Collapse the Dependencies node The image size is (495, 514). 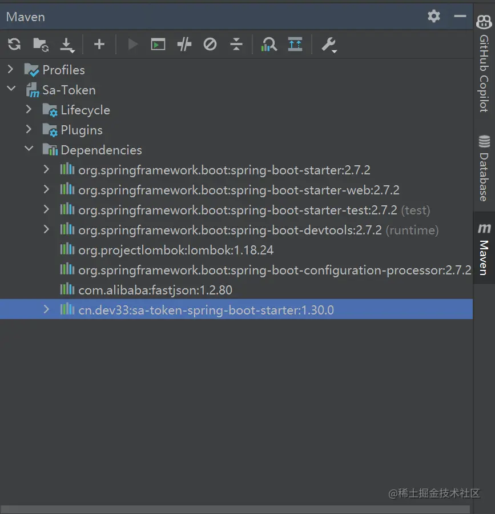[x=29, y=149]
